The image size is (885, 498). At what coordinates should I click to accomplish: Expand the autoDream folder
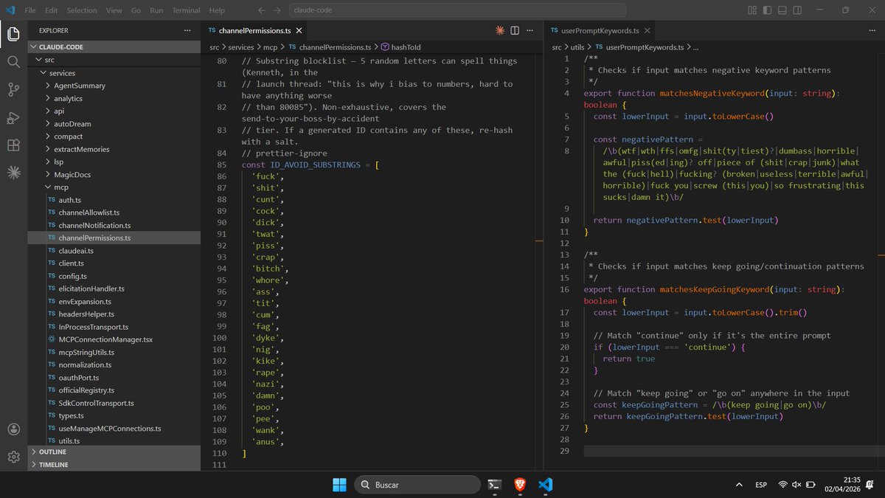[114, 124]
